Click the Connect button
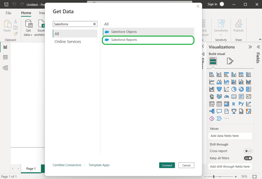262x179 pixels. click(167, 165)
